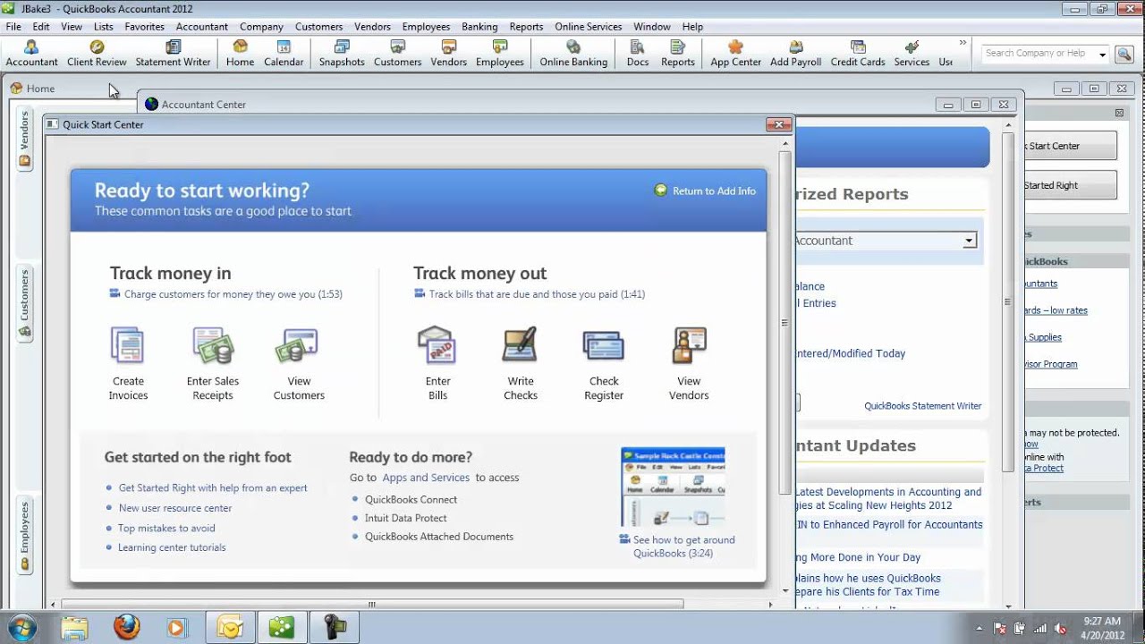
Task: Play Charge customers video link (1:53)
Action: [226, 294]
